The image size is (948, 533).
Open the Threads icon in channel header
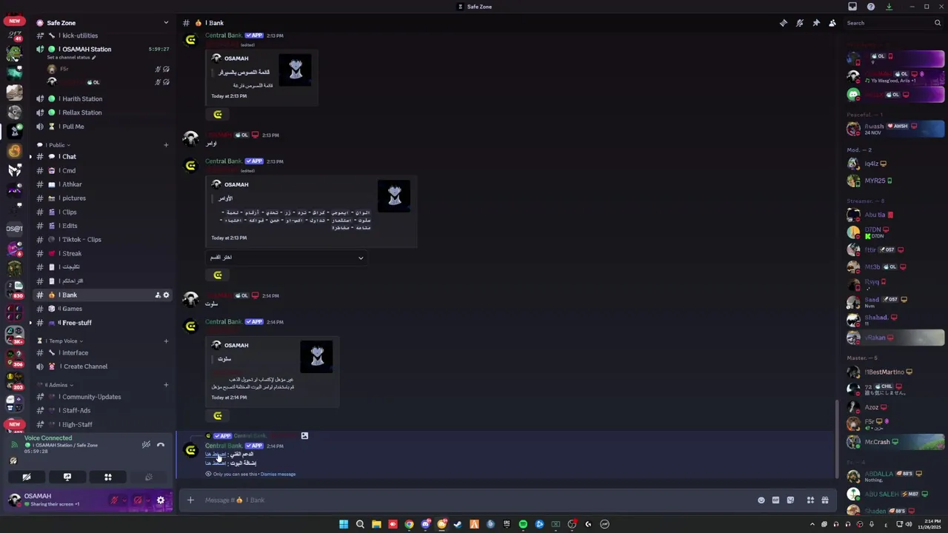click(x=784, y=23)
